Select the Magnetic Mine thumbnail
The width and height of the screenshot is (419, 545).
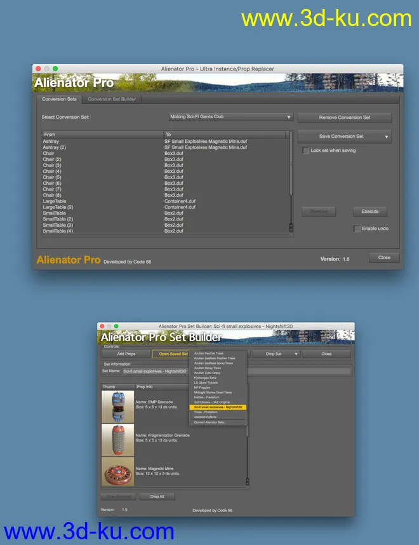(x=117, y=472)
